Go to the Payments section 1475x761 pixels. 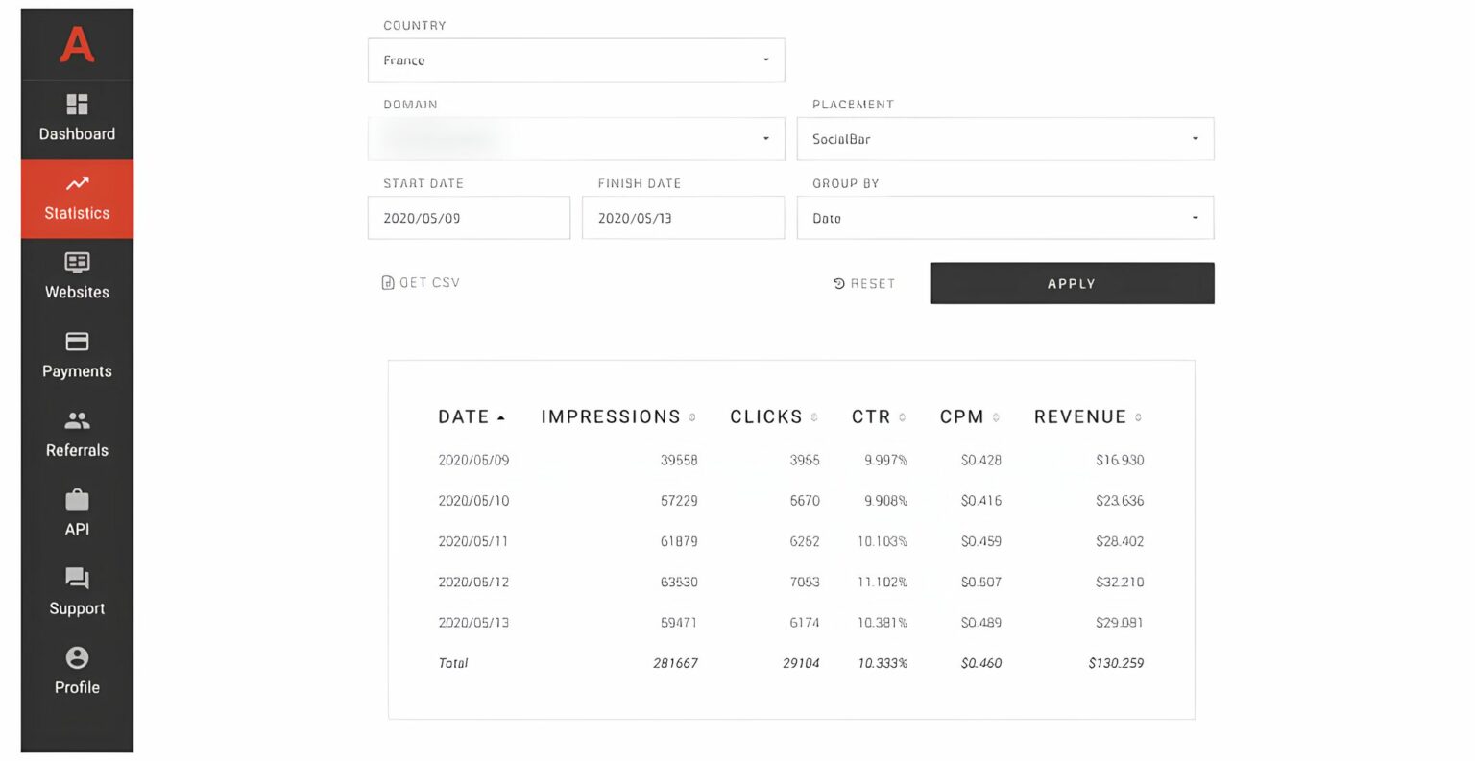click(x=77, y=357)
